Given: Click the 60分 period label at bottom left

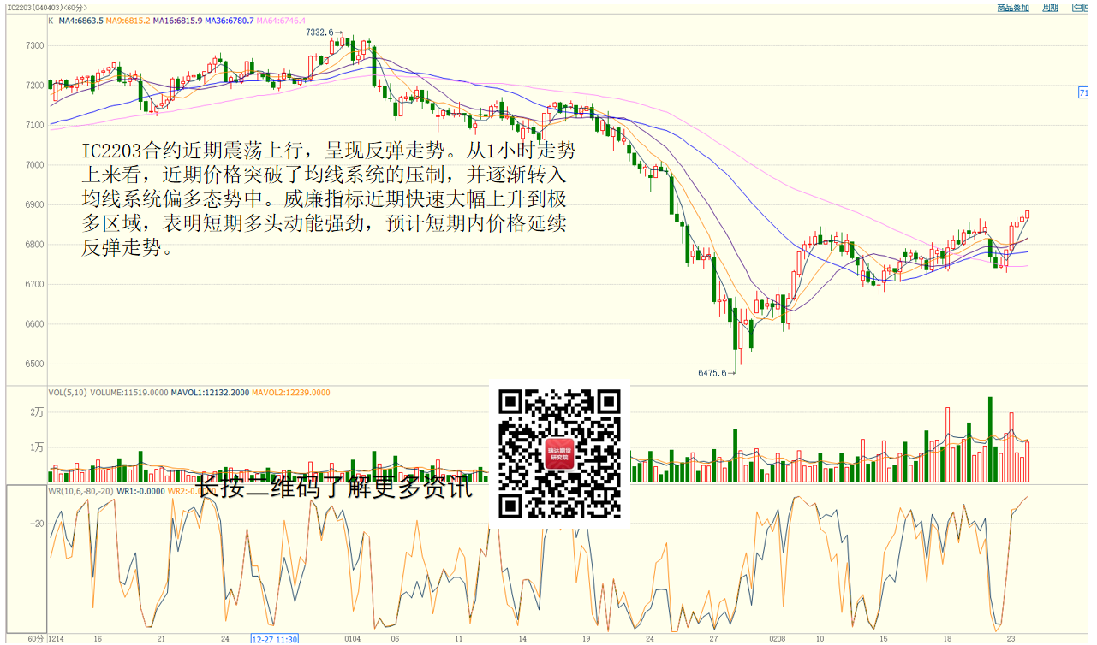Looking at the screenshot, I should click(35, 639).
